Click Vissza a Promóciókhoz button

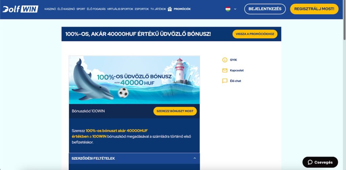pos(255,34)
